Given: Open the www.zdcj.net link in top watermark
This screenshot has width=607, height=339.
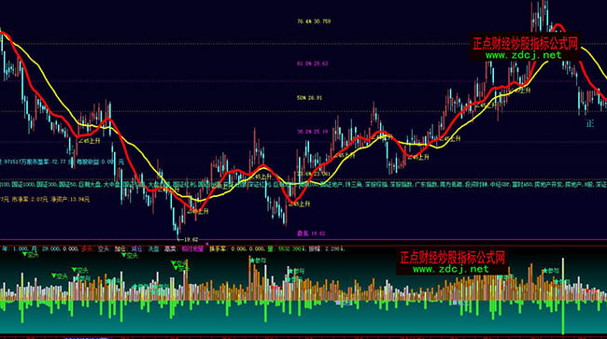Looking at the screenshot, I should pos(523,55).
